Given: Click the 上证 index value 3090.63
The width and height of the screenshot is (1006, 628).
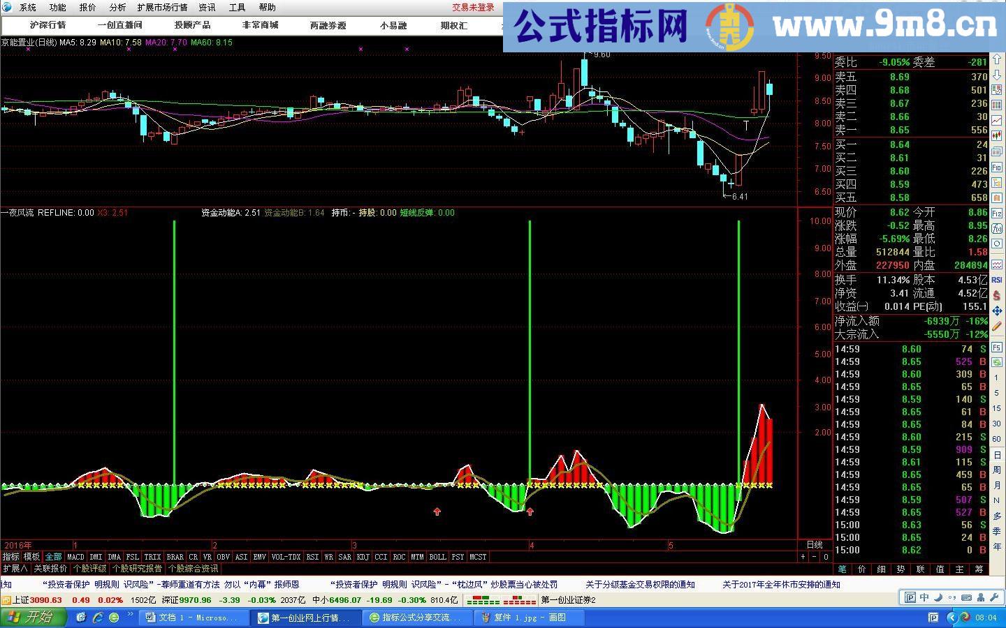Looking at the screenshot, I should click(45, 600).
